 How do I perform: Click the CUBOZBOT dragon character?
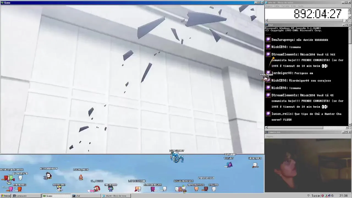pos(177,158)
